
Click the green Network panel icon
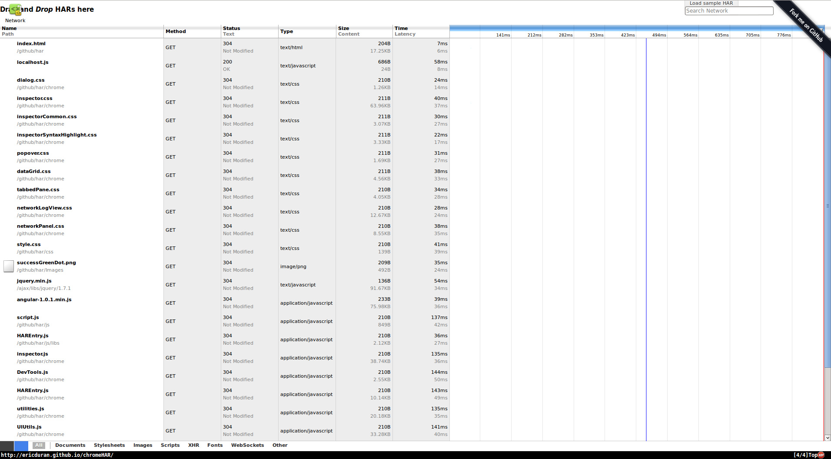(15, 10)
